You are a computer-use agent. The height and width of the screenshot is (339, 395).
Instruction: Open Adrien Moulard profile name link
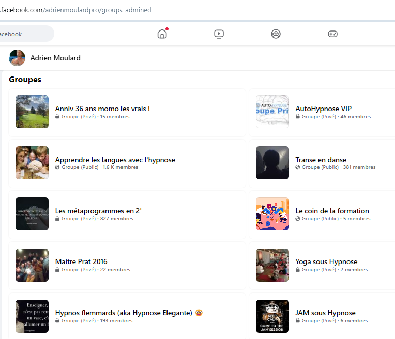pos(55,58)
